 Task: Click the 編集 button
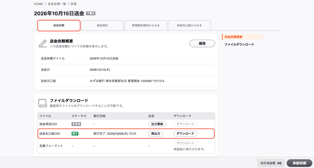pyautogui.click(x=202, y=43)
